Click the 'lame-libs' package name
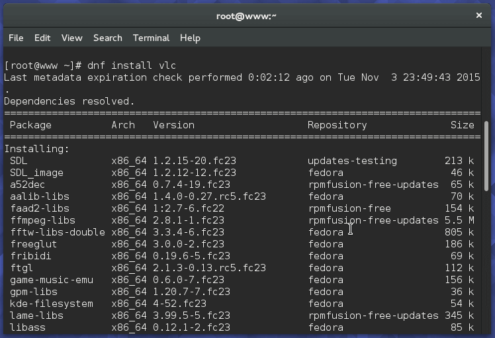This screenshot has height=338, width=495. pyautogui.click(x=36, y=316)
